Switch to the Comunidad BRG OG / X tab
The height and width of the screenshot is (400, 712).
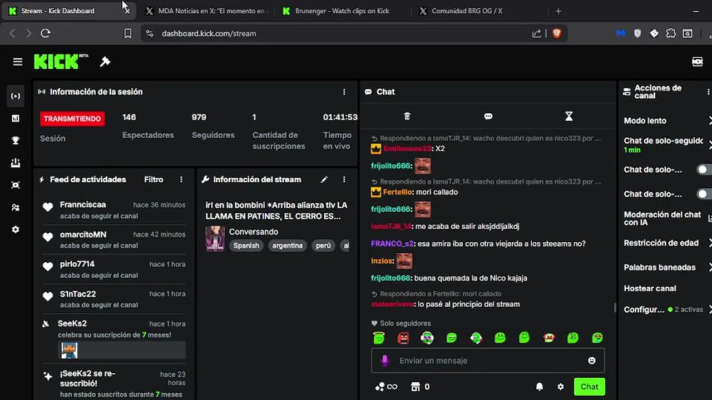[478, 11]
